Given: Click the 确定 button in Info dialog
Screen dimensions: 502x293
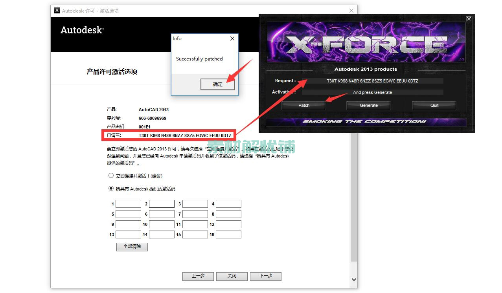Looking at the screenshot, I should [x=218, y=84].
